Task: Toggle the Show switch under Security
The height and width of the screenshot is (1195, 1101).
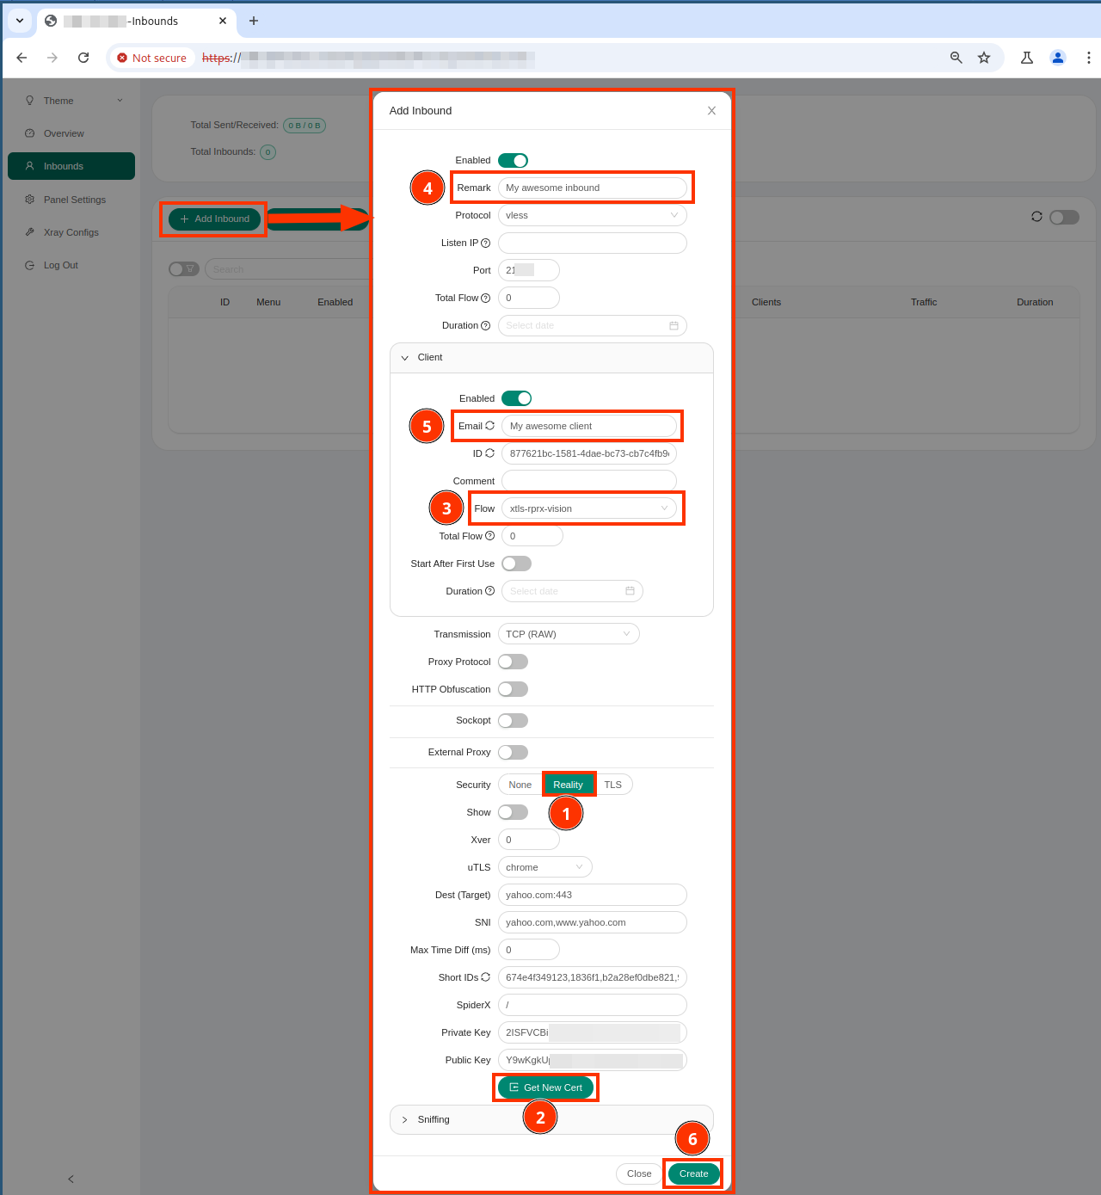Action: click(513, 812)
